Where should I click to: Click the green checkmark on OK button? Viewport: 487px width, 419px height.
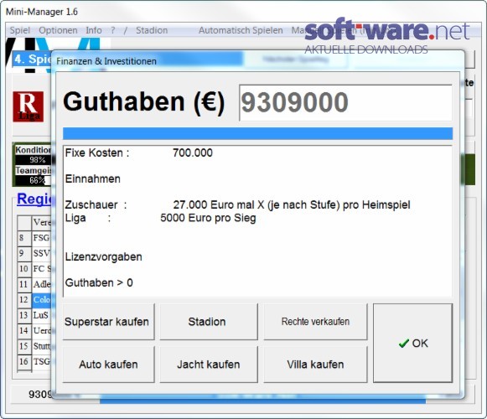(403, 344)
